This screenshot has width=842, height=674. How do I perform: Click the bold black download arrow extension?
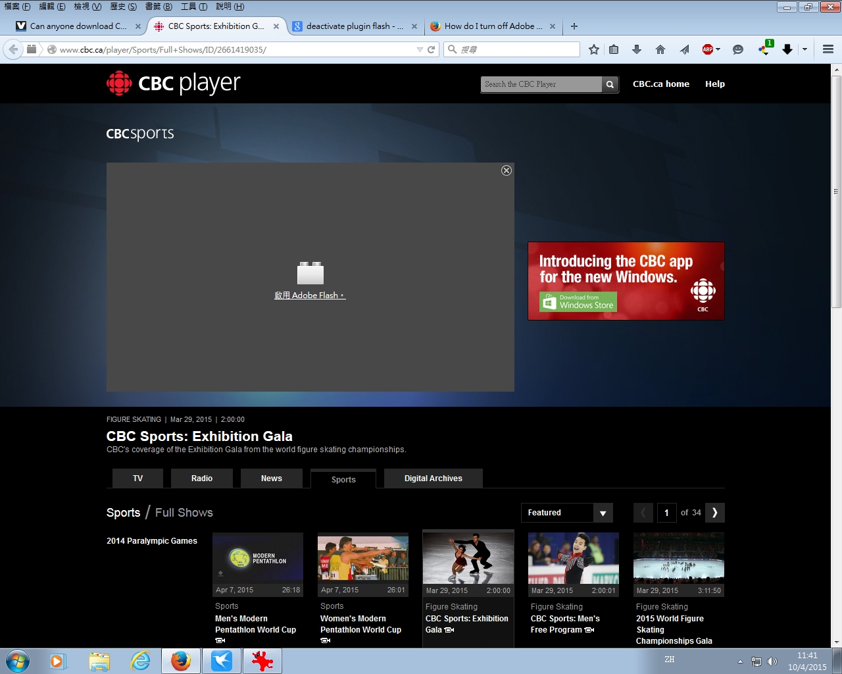pos(787,49)
